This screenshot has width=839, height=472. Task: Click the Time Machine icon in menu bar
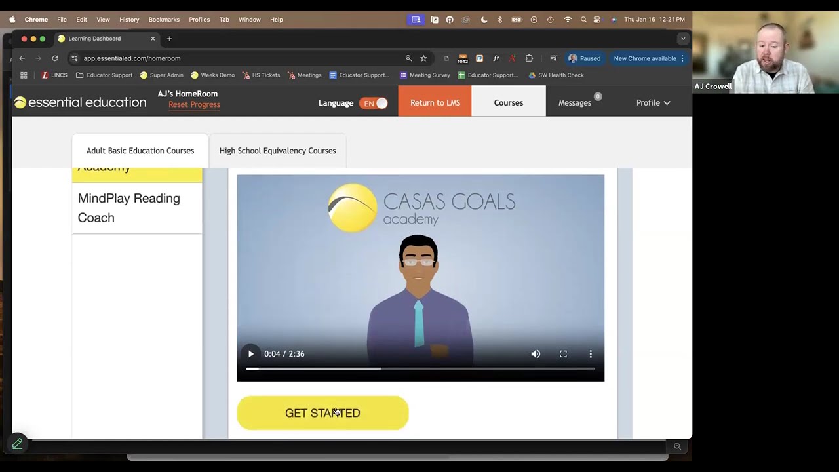click(550, 20)
